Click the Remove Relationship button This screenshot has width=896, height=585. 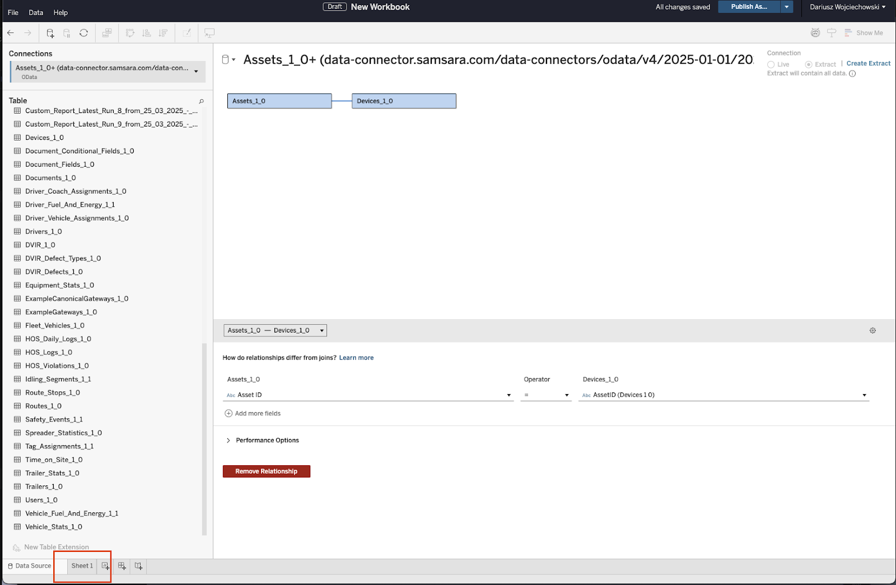pos(267,471)
